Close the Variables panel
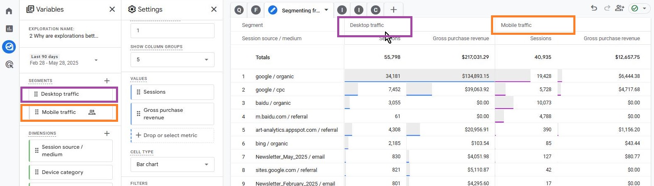 112,9
